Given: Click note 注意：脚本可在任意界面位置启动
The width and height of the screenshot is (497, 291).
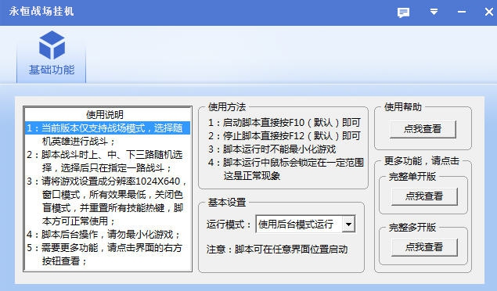Looking at the screenshot, I should coord(277,250).
